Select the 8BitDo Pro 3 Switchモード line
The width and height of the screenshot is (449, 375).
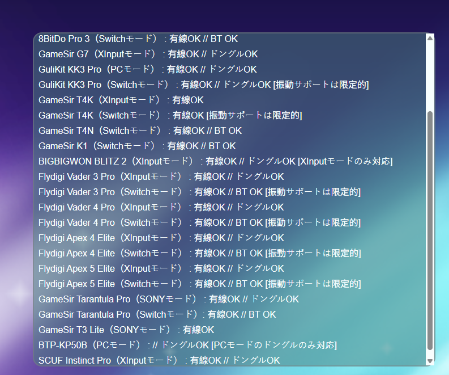pos(138,39)
